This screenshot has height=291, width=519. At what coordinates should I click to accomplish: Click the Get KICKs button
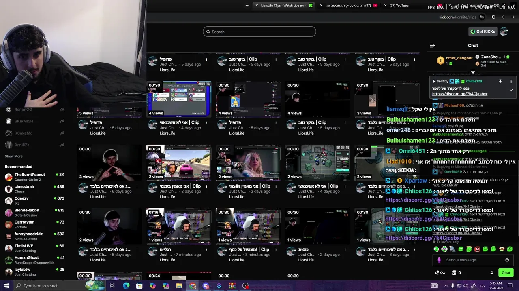tap(483, 32)
